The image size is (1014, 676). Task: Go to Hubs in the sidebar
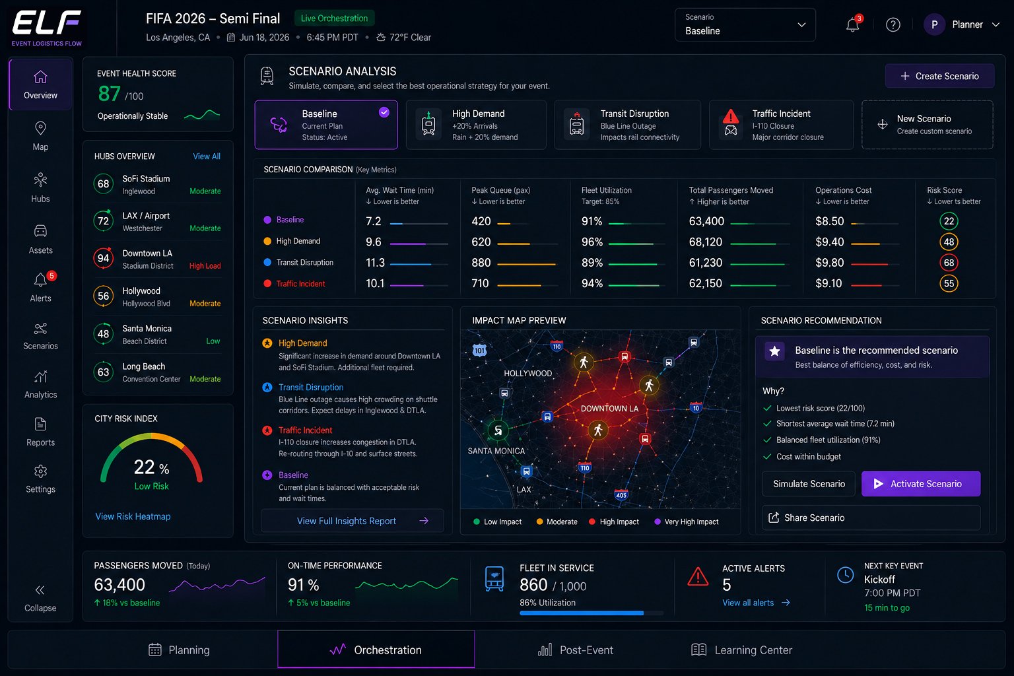pos(40,187)
